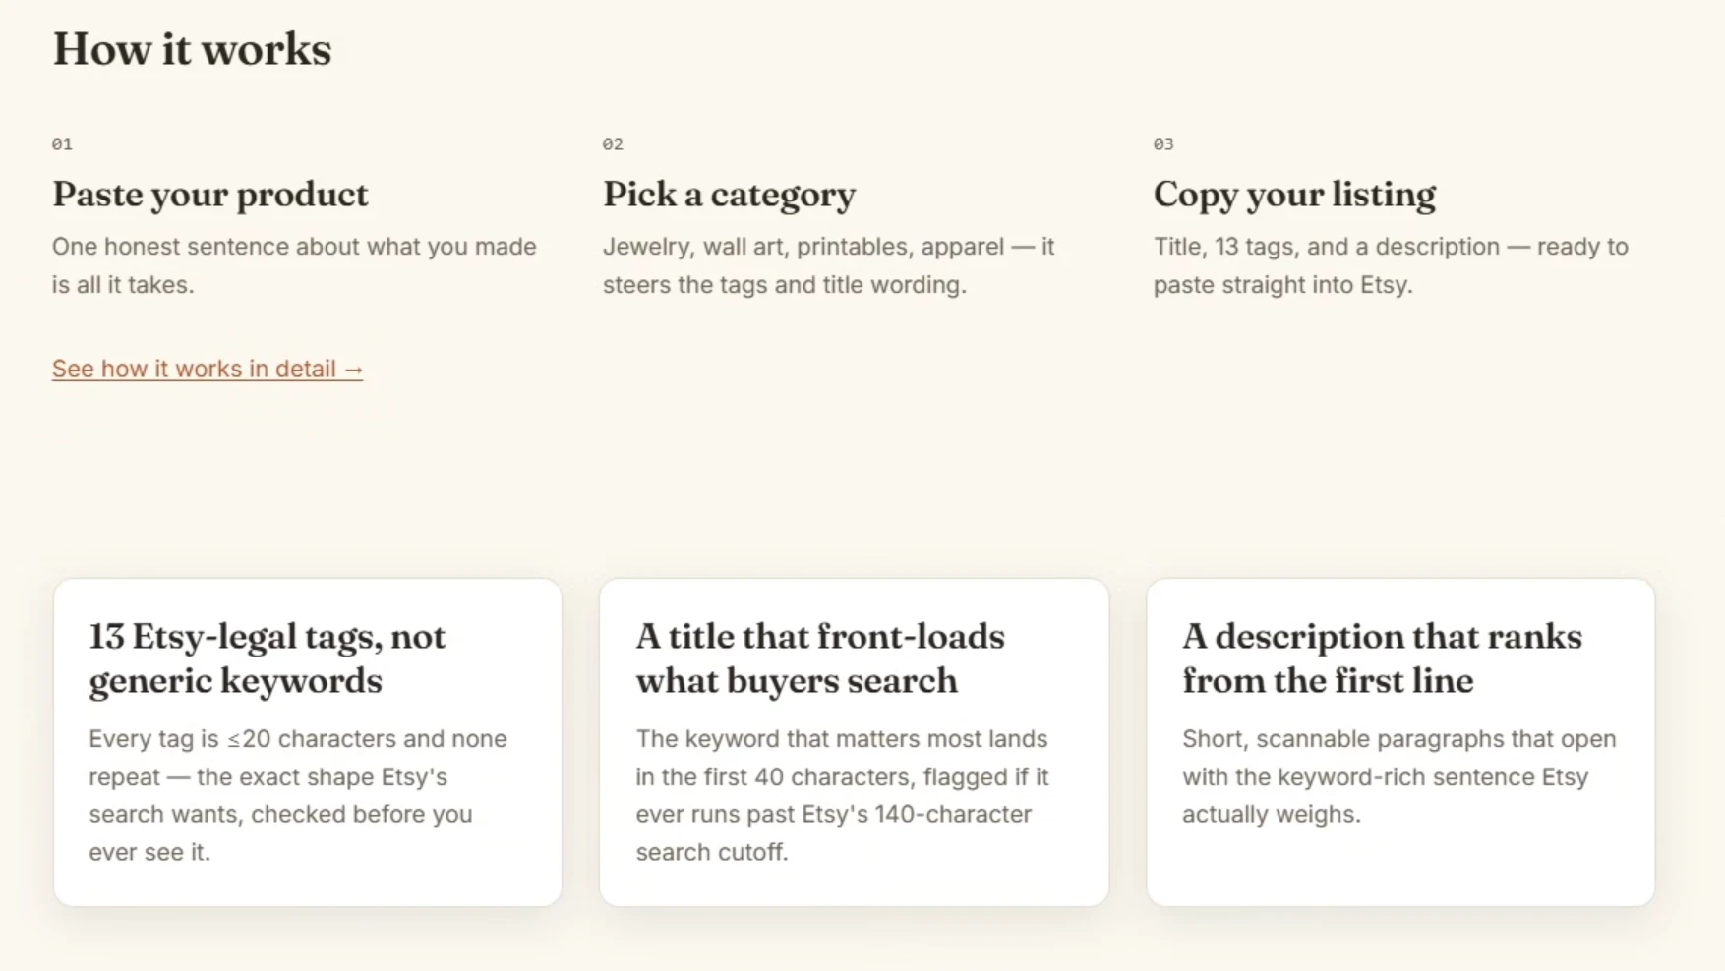The height and width of the screenshot is (971, 1725).
Task: Select the 'Copy your listing' step heading
Action: tap(1294, 195)
